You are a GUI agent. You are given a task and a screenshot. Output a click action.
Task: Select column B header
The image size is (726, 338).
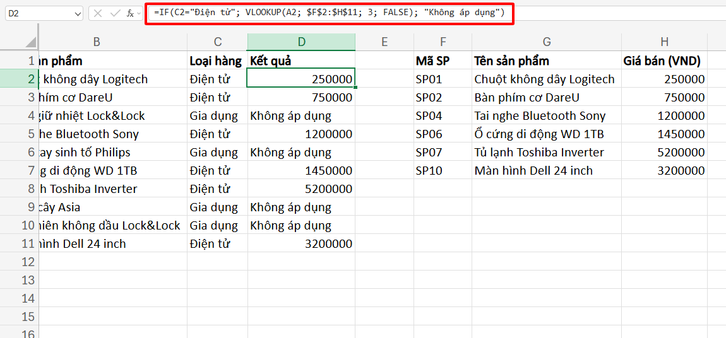97,42
